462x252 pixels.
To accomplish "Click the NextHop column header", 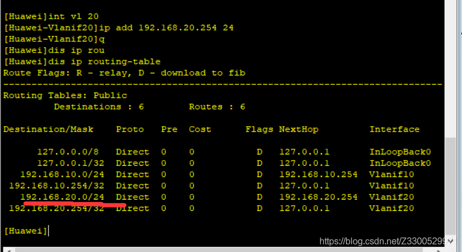I will [299, 129].
